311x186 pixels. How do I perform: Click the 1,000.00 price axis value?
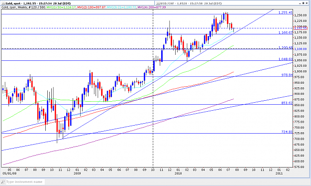pos(301,71)
